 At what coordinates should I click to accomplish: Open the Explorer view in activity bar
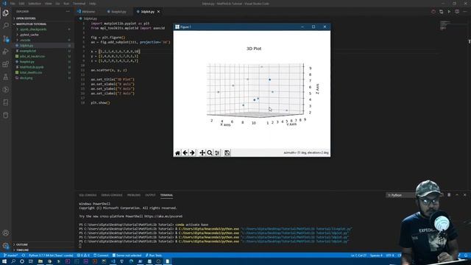click(x=6, y=13)
